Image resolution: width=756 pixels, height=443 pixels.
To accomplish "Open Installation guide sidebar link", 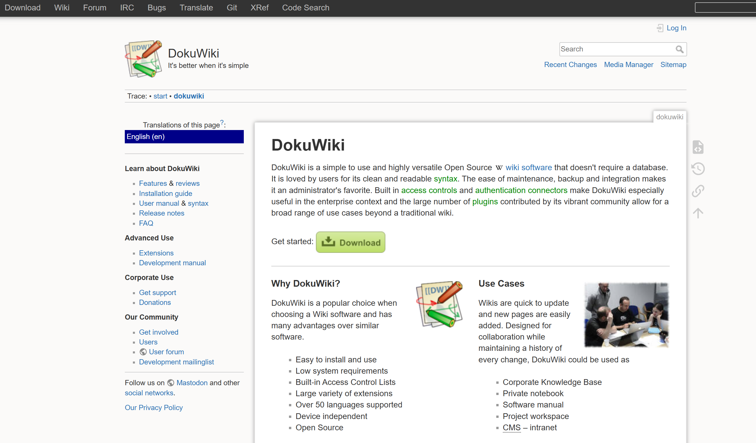I will coord(165,193).
